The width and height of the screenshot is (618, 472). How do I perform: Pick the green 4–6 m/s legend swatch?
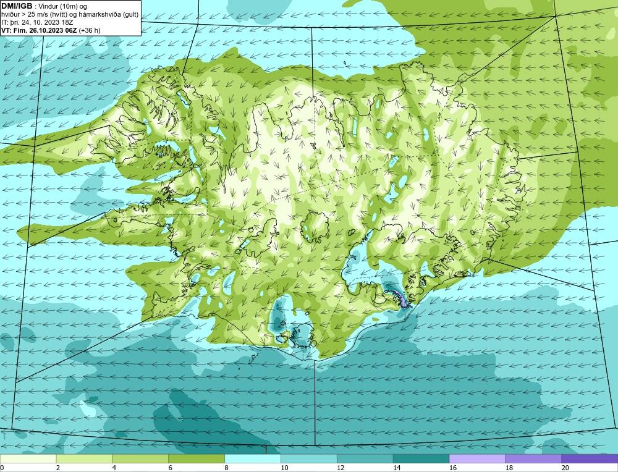pyautogui.click(x=140, y=458)
